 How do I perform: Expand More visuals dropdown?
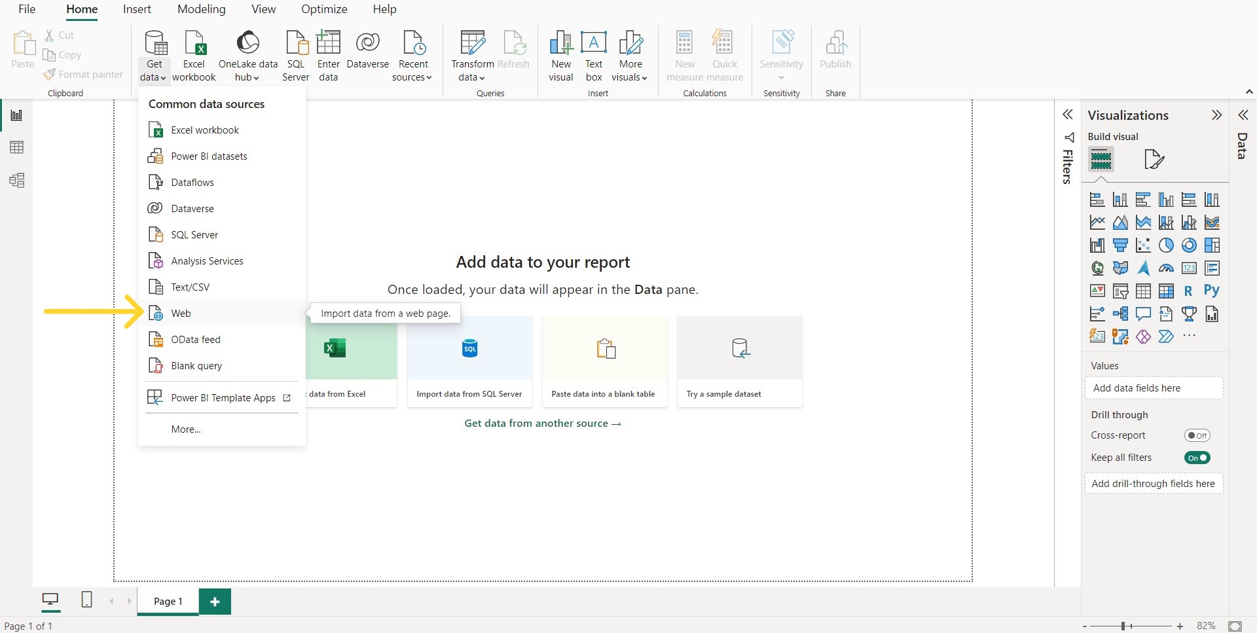[630, 71]
